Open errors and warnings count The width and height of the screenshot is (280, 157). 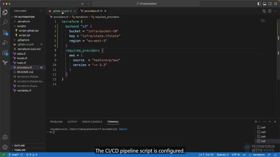[x=31, y=155]
